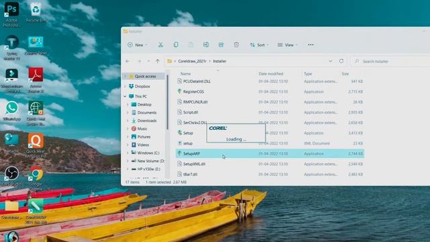Open recent locations dropdown arrow
Viewport: 430px width, 242px height.
pyautogui.click(x=148, y=61)
